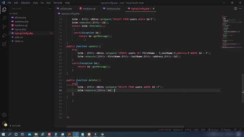Click the Spaces: 4 indentation status item
The height and width of the screenshot is (137, 244).
click(178, 130)
